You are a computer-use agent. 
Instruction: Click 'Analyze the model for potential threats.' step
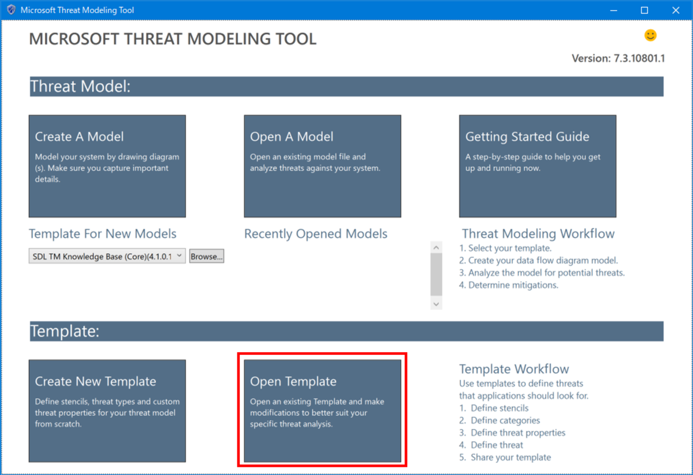point(542,272)
